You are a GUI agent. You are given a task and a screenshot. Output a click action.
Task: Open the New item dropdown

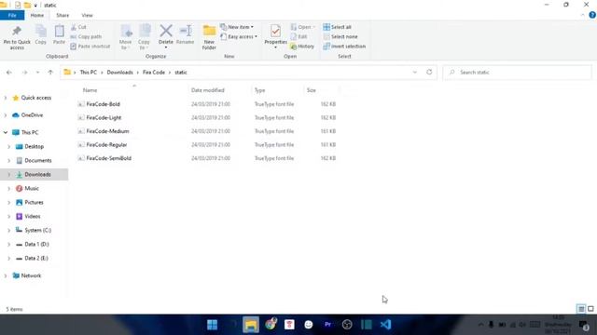pos(237,27)
